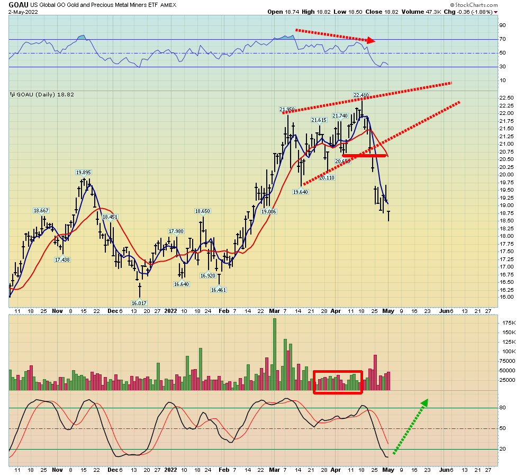Click the RSI axis value 90
The width and height of the screenshot is (524, 475).
click(503, 25)
